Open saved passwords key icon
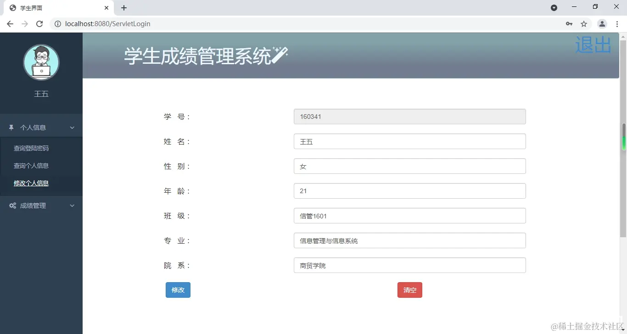Image resolution: width=627 pixels, height=334 pixels. 569,24
